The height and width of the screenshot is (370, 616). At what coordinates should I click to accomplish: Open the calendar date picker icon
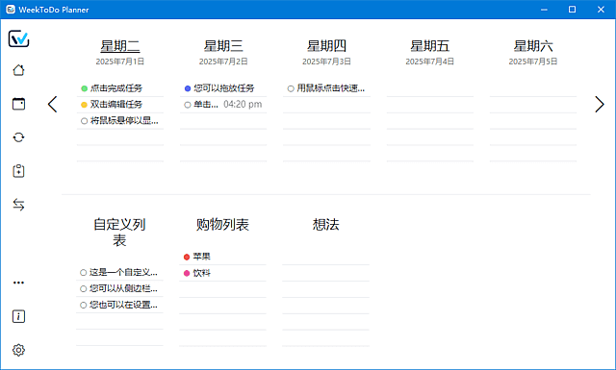point(18,104)
